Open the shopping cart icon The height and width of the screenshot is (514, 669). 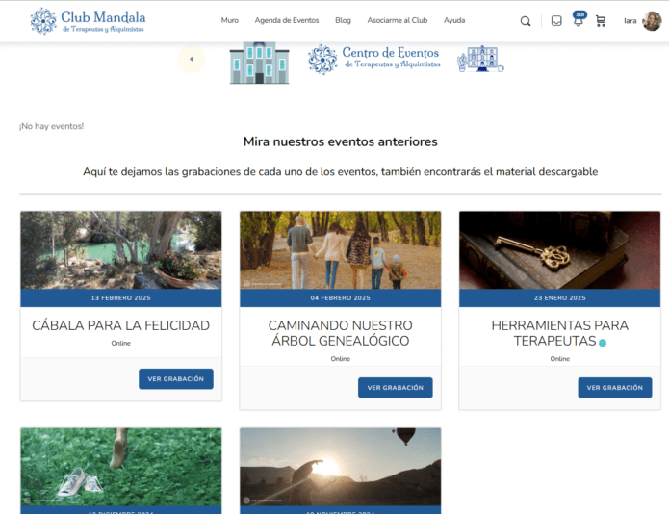click(601, 21)
